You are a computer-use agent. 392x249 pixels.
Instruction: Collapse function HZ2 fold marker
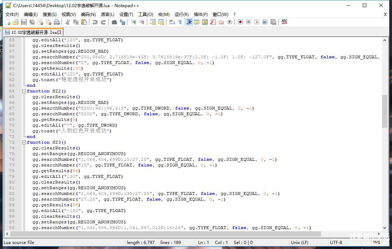point(24,91)
